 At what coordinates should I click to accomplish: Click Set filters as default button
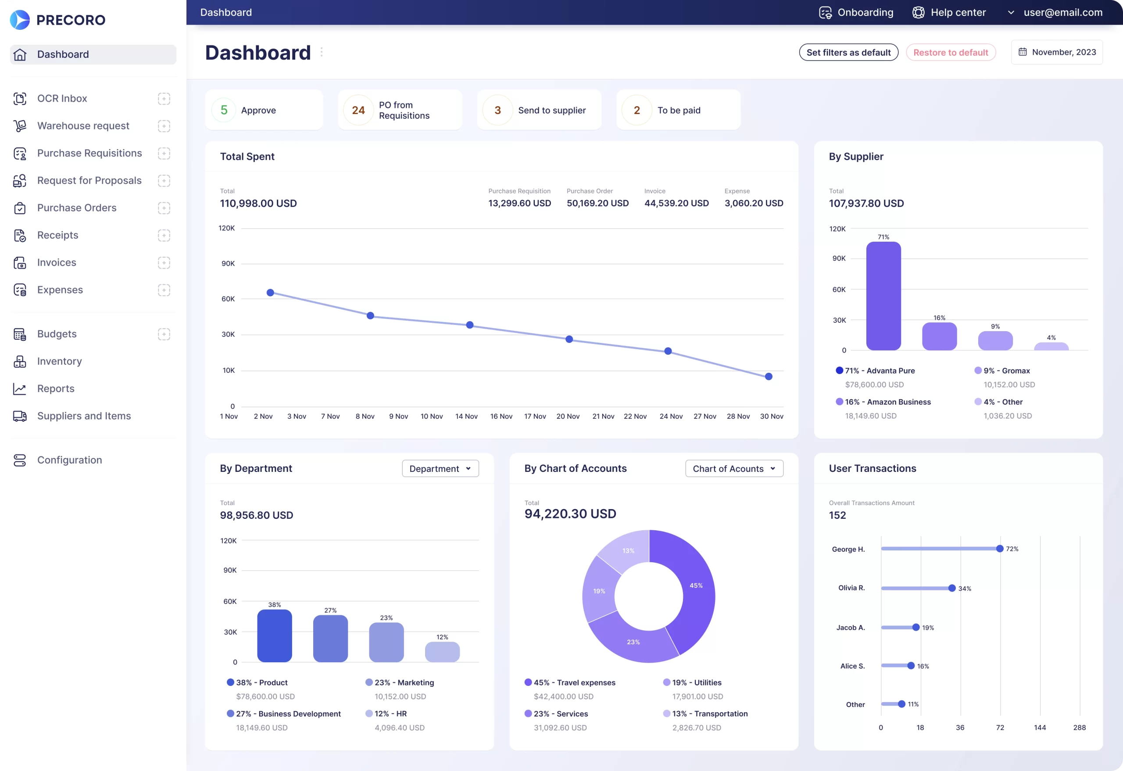pyautogui.click(x=848, y=53)
